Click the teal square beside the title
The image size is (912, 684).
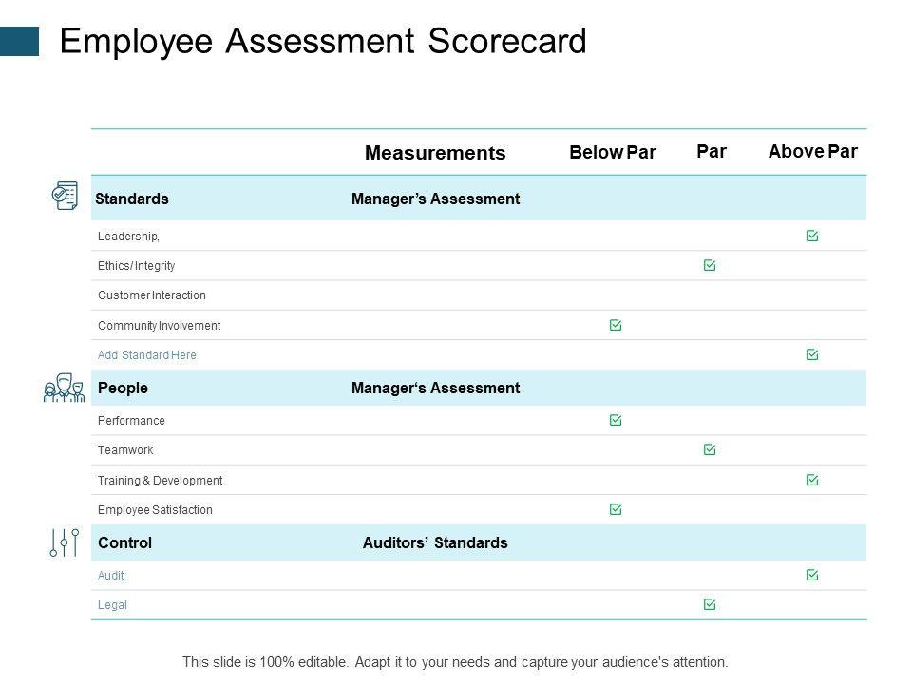(x=20, y=41)
